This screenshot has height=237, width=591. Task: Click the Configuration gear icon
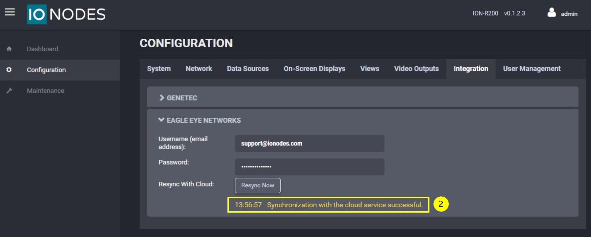9,70
